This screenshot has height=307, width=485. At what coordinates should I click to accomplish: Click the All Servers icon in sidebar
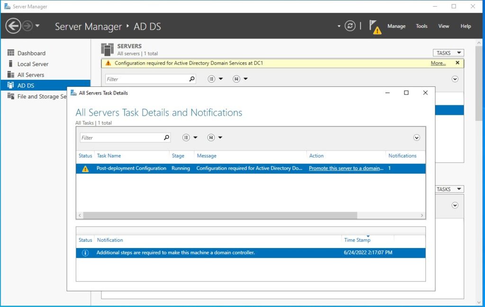(x=11, y=74)
